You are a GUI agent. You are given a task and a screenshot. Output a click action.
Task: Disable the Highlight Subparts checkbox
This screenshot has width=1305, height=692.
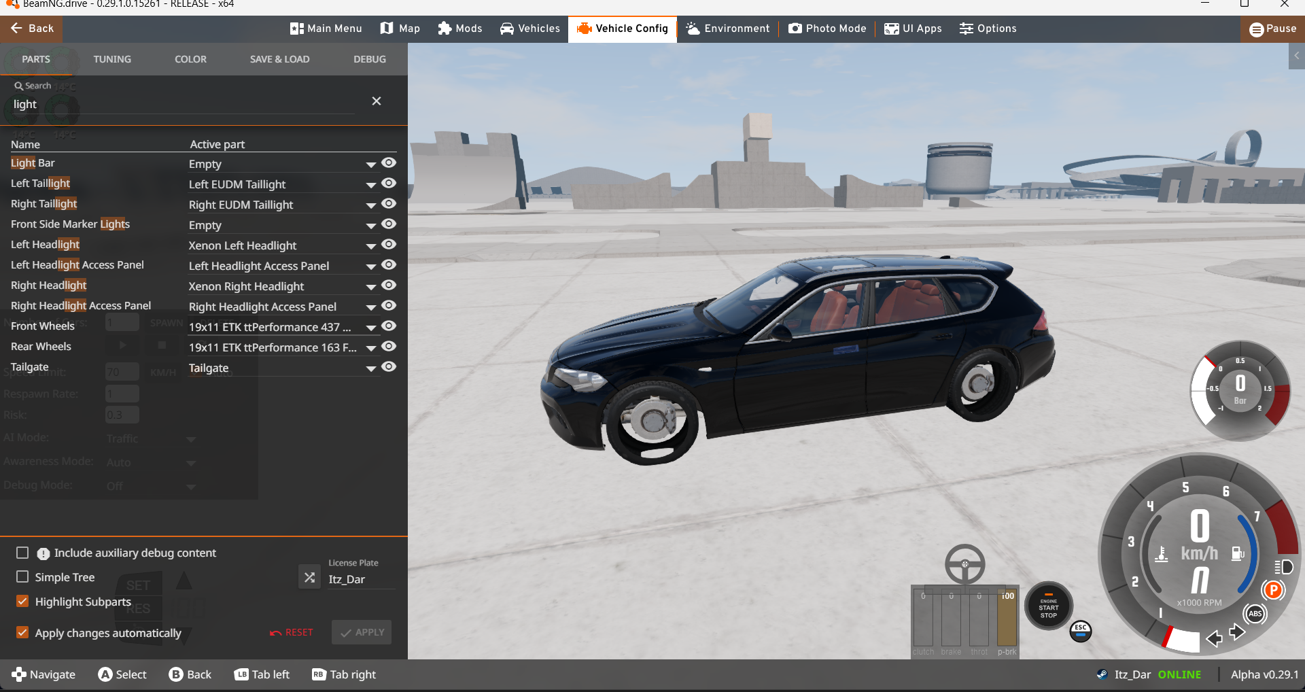tap(22, 602)
